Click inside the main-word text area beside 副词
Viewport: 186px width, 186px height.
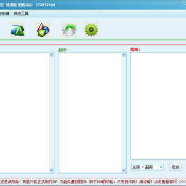[x=25, y=113]
